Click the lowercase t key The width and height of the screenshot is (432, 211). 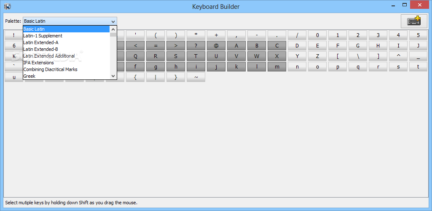[x=418, y=66]
